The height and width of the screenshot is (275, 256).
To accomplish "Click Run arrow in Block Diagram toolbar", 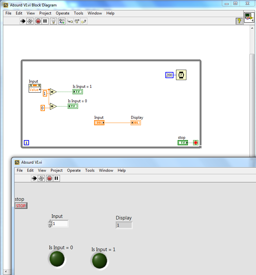I will (23, 21).
